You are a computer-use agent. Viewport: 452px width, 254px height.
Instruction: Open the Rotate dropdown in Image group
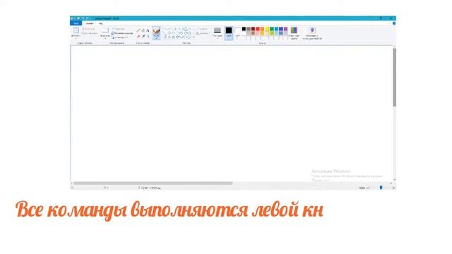[x=120, y=37]
